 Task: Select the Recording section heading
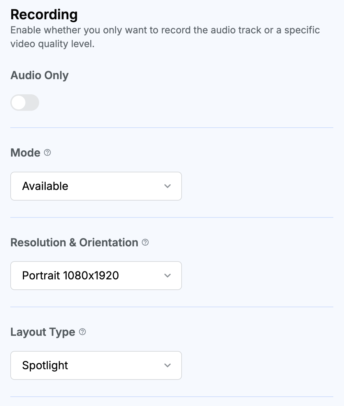[x=44, y=14]
